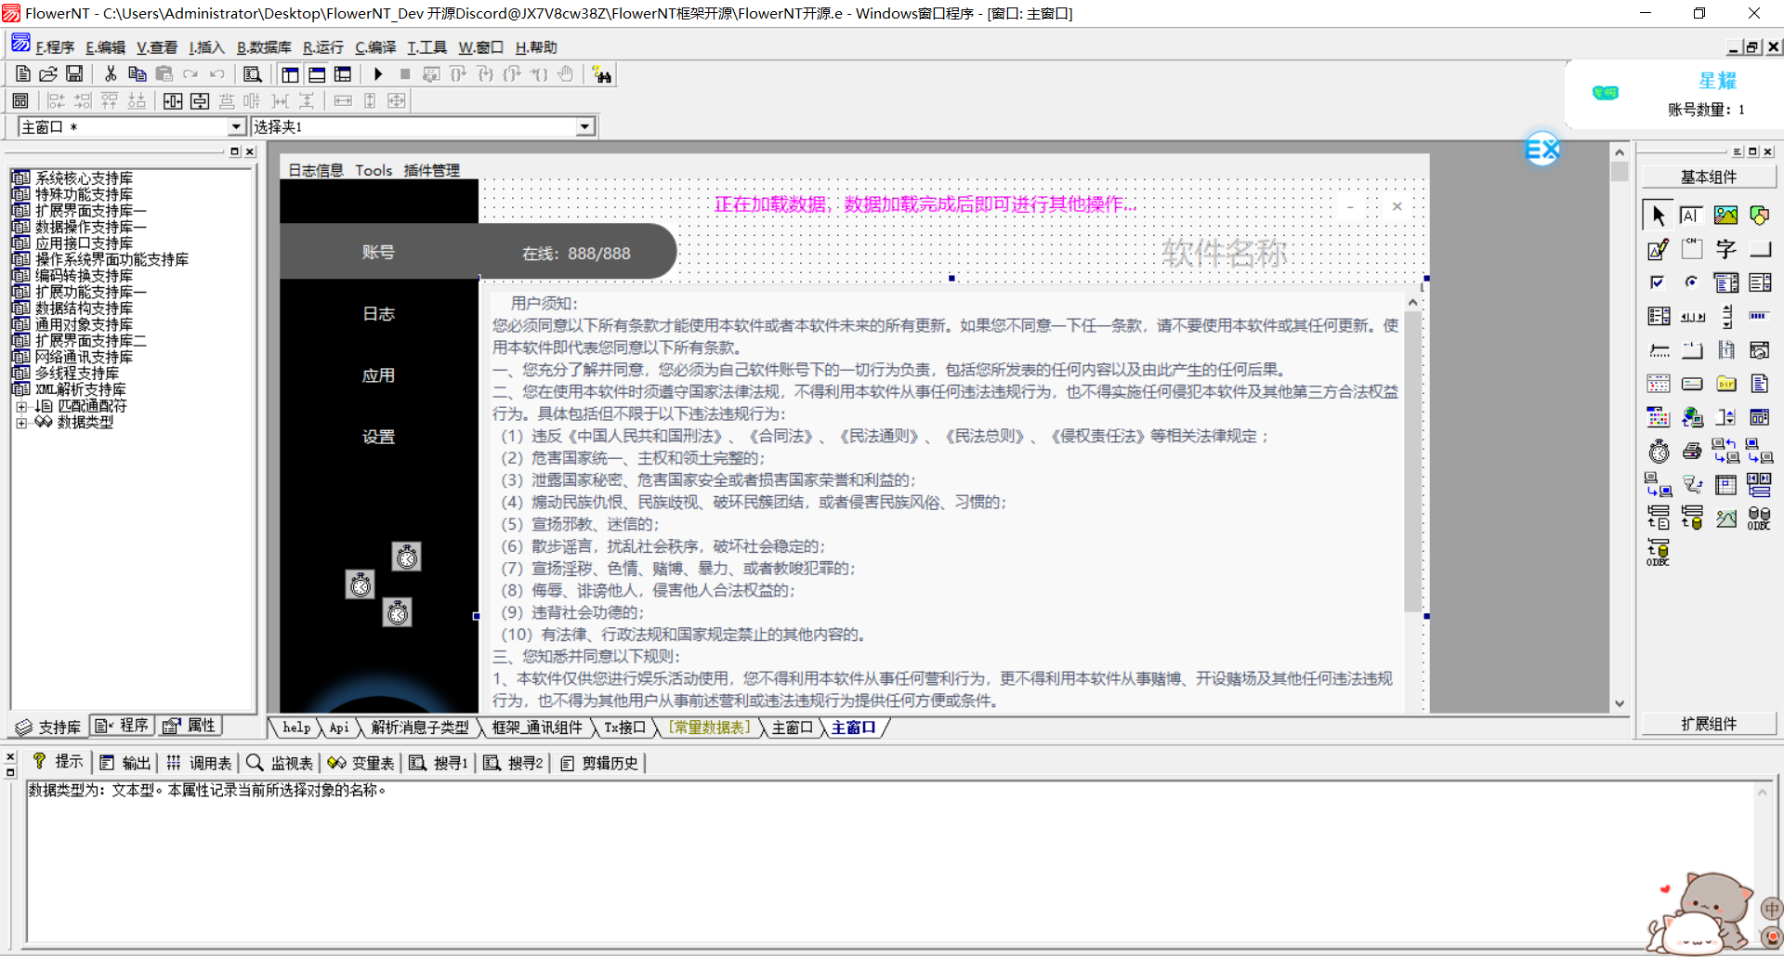1784x957 pixels.
Task: Open the 程序 panel tab
Action: coord(123,726)
